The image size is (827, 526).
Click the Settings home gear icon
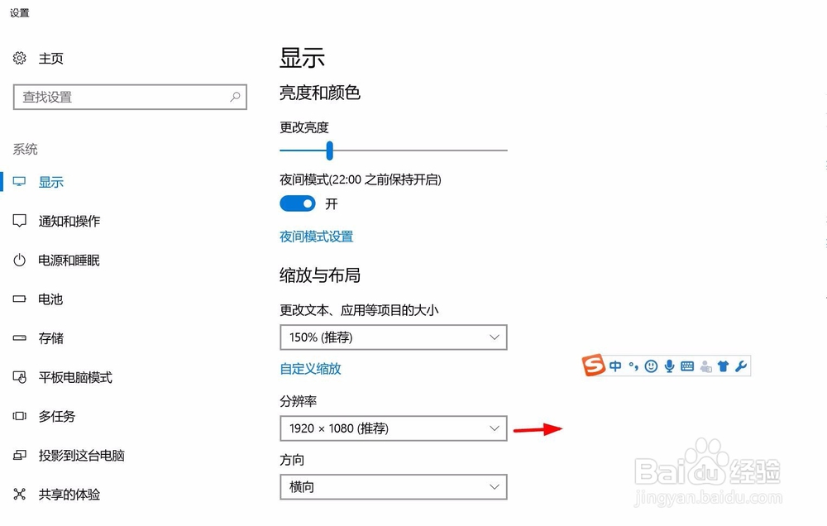(20, 58)
